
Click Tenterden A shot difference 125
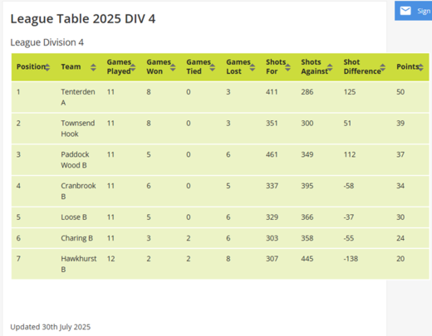[350, 92]
